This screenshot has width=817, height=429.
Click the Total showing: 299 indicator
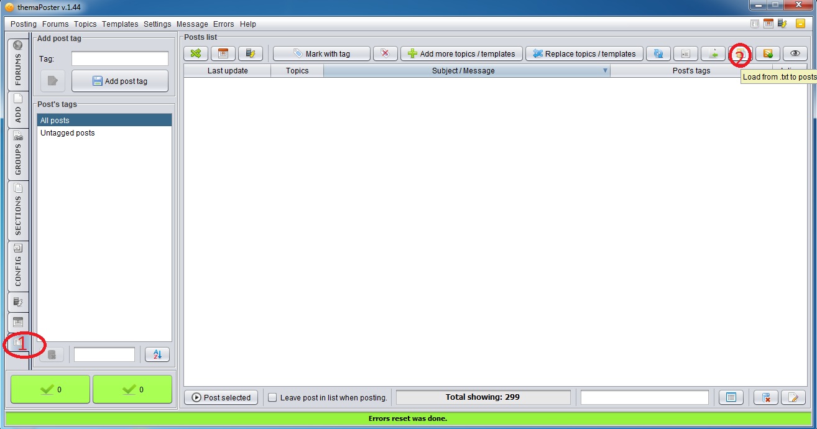tap(483, 397)
